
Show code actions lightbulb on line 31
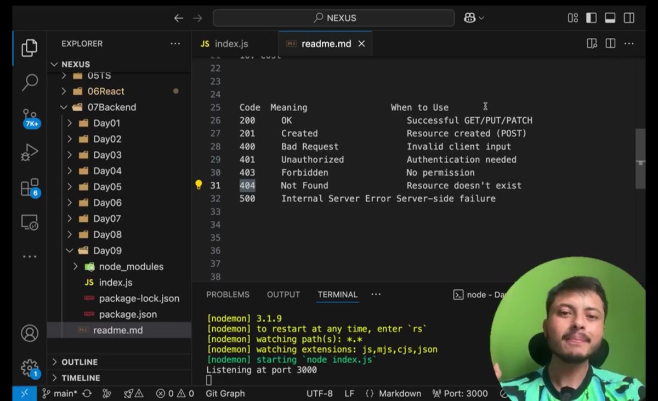coord(199,185)
